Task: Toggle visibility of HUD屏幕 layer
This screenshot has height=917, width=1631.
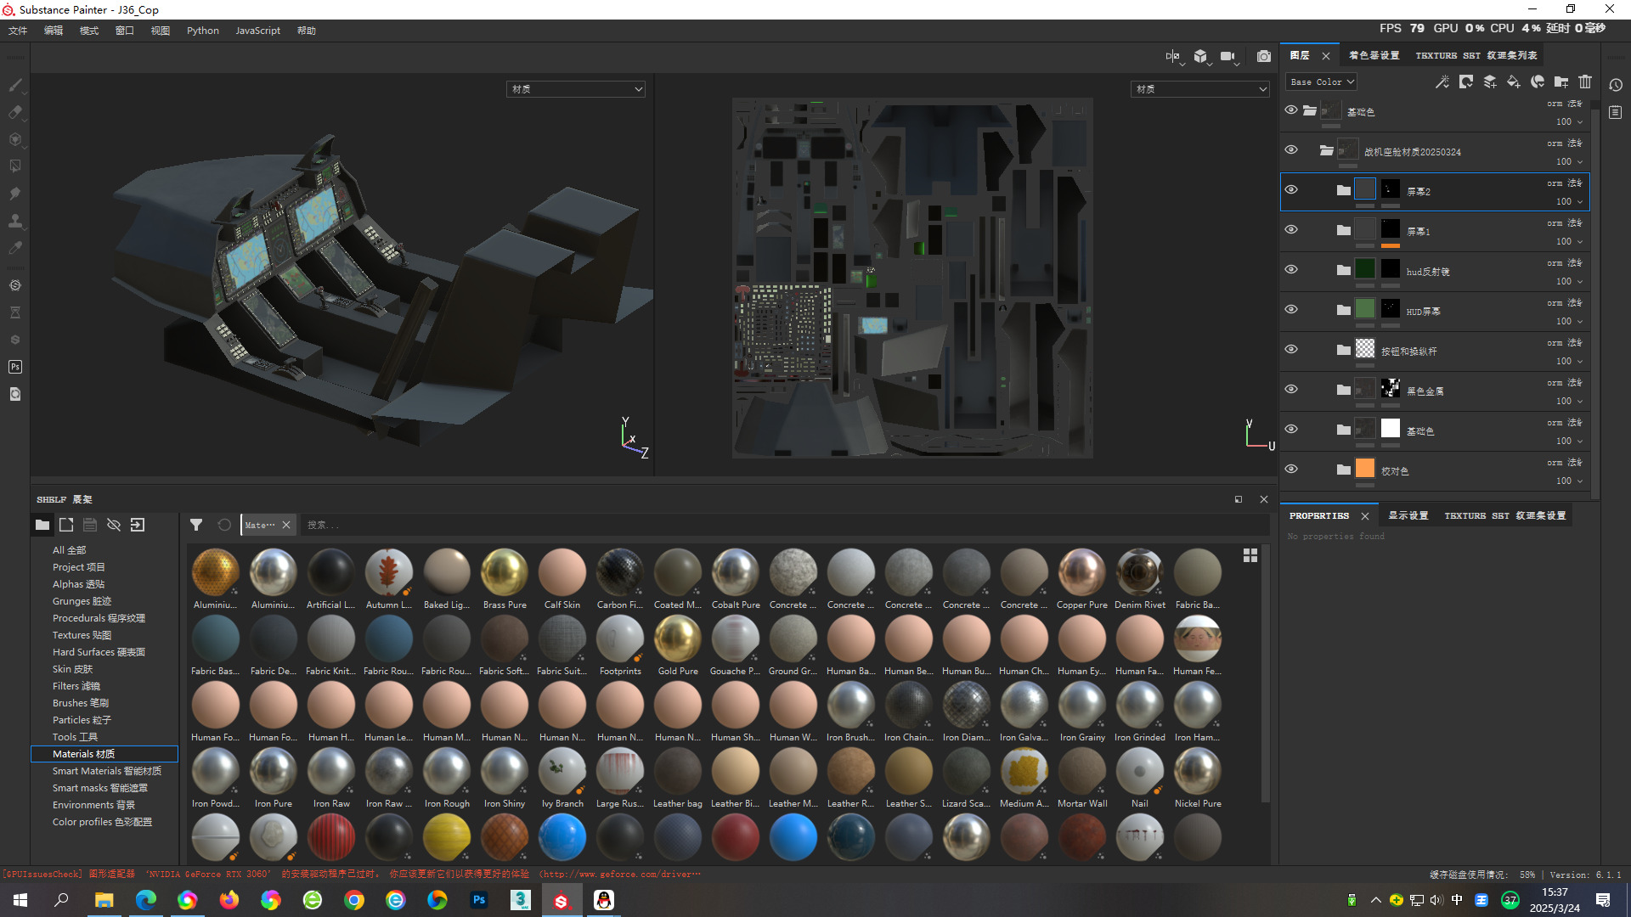Action: (x=1291, y=310)
